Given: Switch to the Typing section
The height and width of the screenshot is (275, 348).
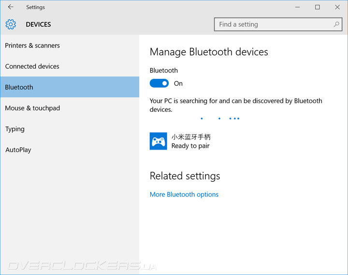Looking at the screenshot, I should coord(15,129).
